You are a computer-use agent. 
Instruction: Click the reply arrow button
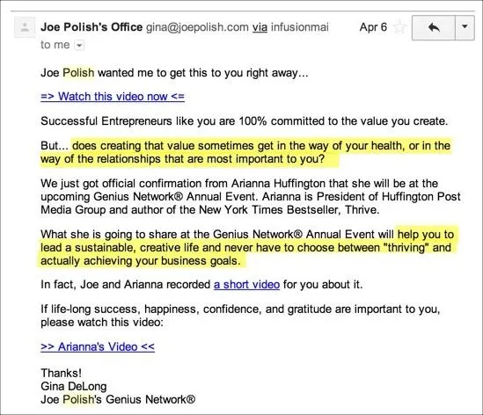434,28
